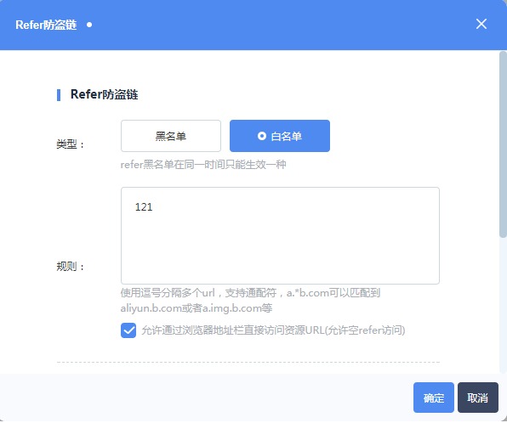Click the empty scrollbar track below the thumb
507x423 pixels.
click(x=503, y=305)
